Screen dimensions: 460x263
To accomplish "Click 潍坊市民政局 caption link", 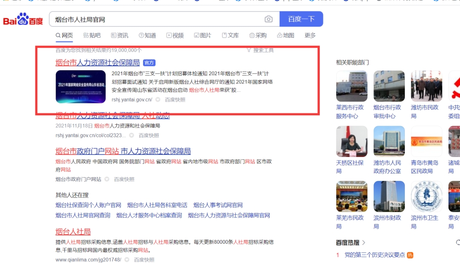I will (x=425, y=112).
